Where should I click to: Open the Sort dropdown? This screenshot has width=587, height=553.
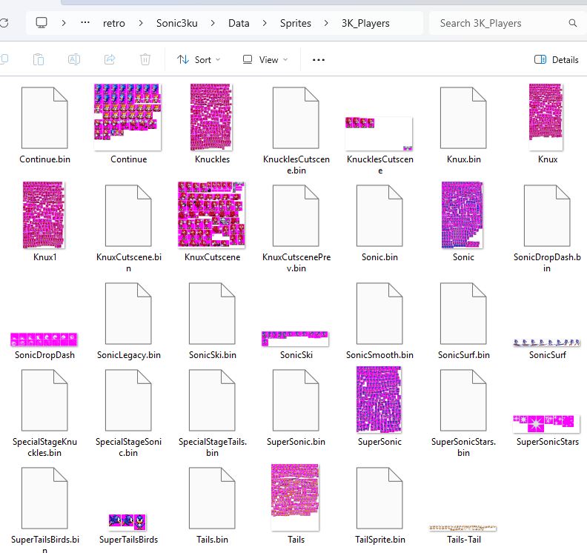click(x=199, y=59)
